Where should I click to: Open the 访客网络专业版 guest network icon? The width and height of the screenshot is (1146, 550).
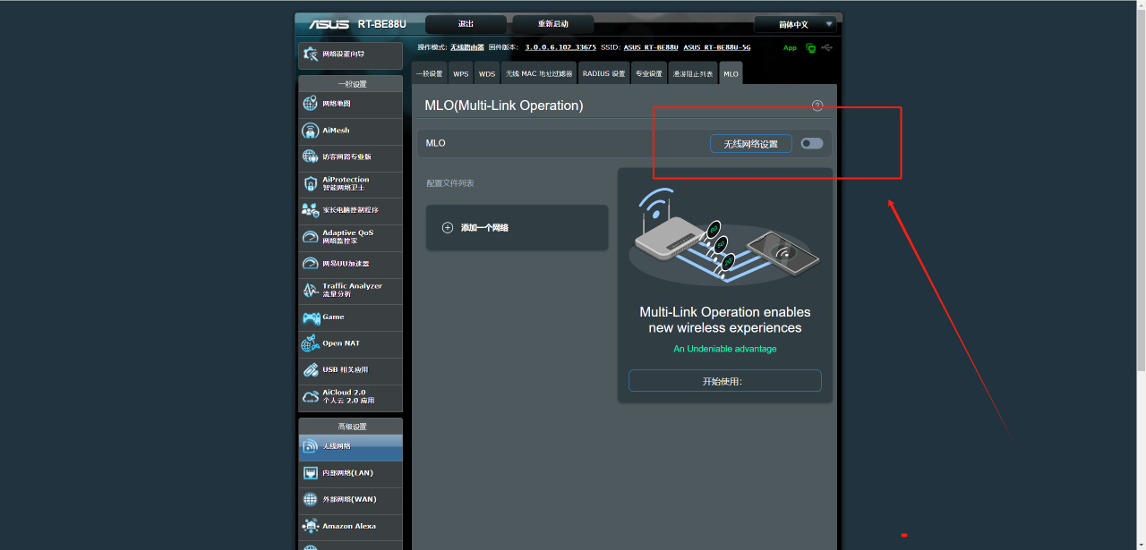[311, 157]
